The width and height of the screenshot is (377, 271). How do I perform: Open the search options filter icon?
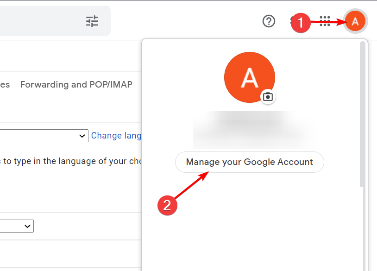tap(92, 21)
